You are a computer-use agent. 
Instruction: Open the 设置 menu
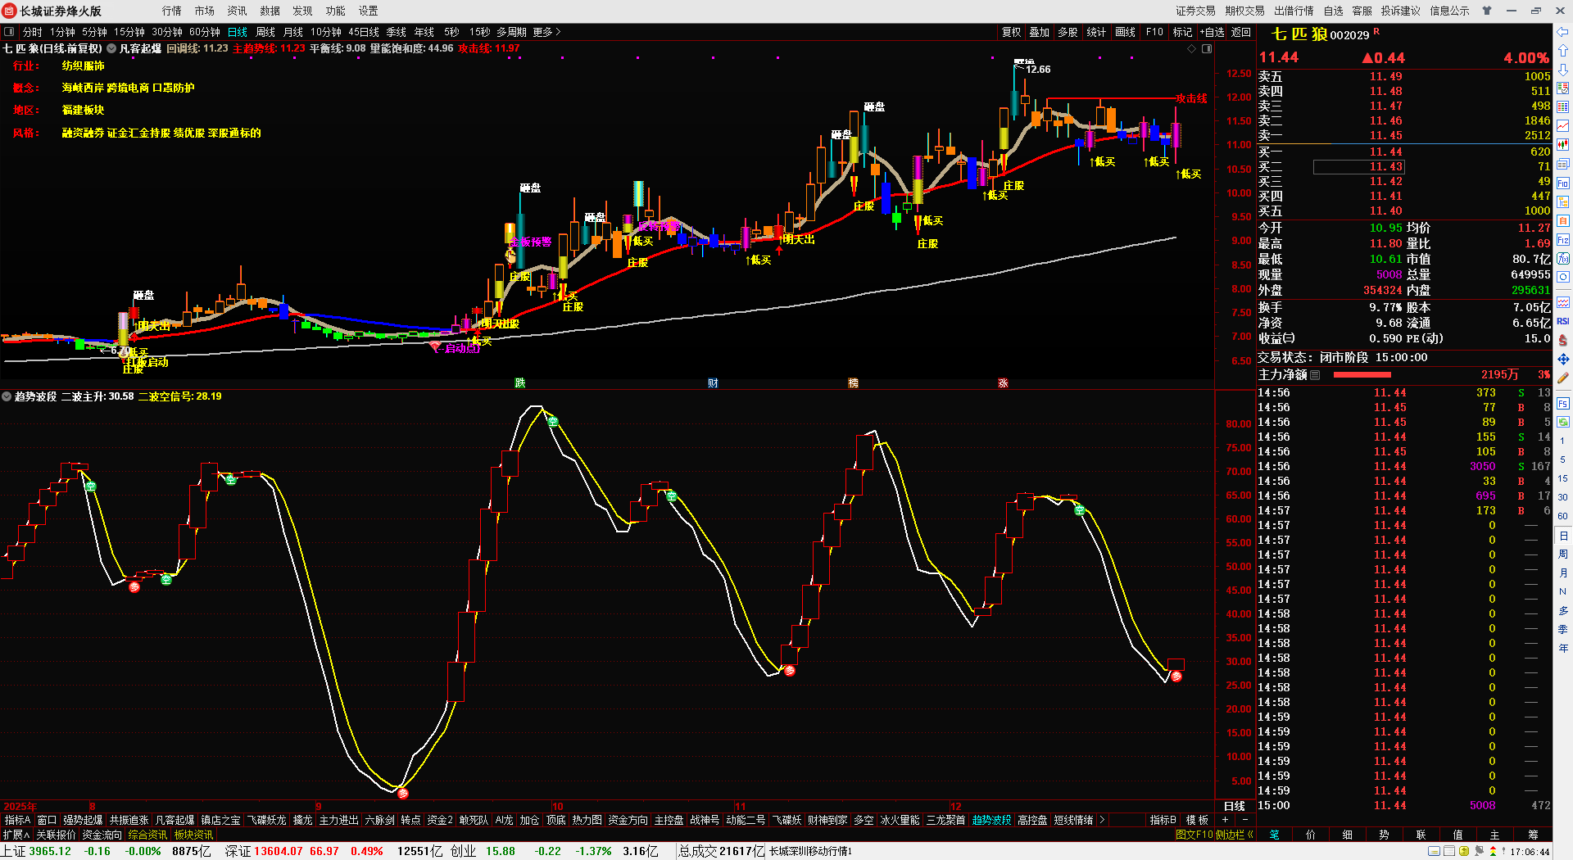click(369, 11)
